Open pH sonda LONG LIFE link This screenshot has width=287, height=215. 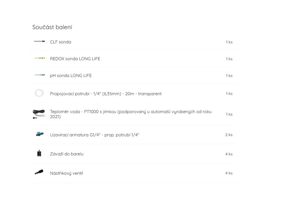(71, 76)
